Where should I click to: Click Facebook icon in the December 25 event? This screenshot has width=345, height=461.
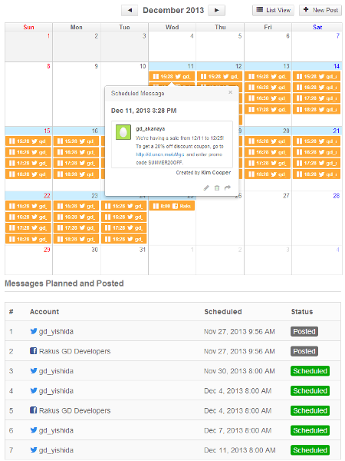(x=175, y=206)
